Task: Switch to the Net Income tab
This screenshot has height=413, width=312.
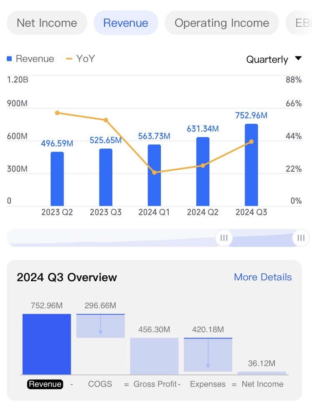Action: pos(47,23)
